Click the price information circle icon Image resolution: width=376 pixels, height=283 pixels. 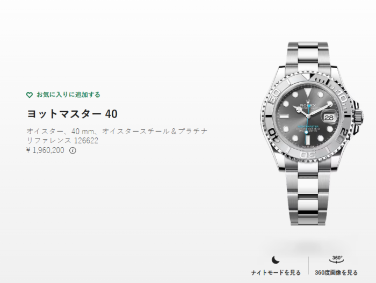click(x=73, y=150)
